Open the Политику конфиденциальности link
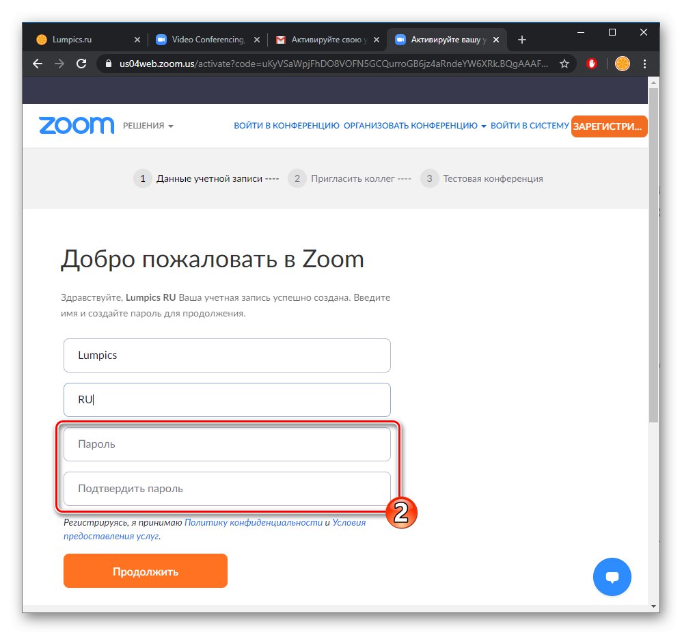Screen dimensions: 682x635 pyautogui.click(x=253, y=522)
